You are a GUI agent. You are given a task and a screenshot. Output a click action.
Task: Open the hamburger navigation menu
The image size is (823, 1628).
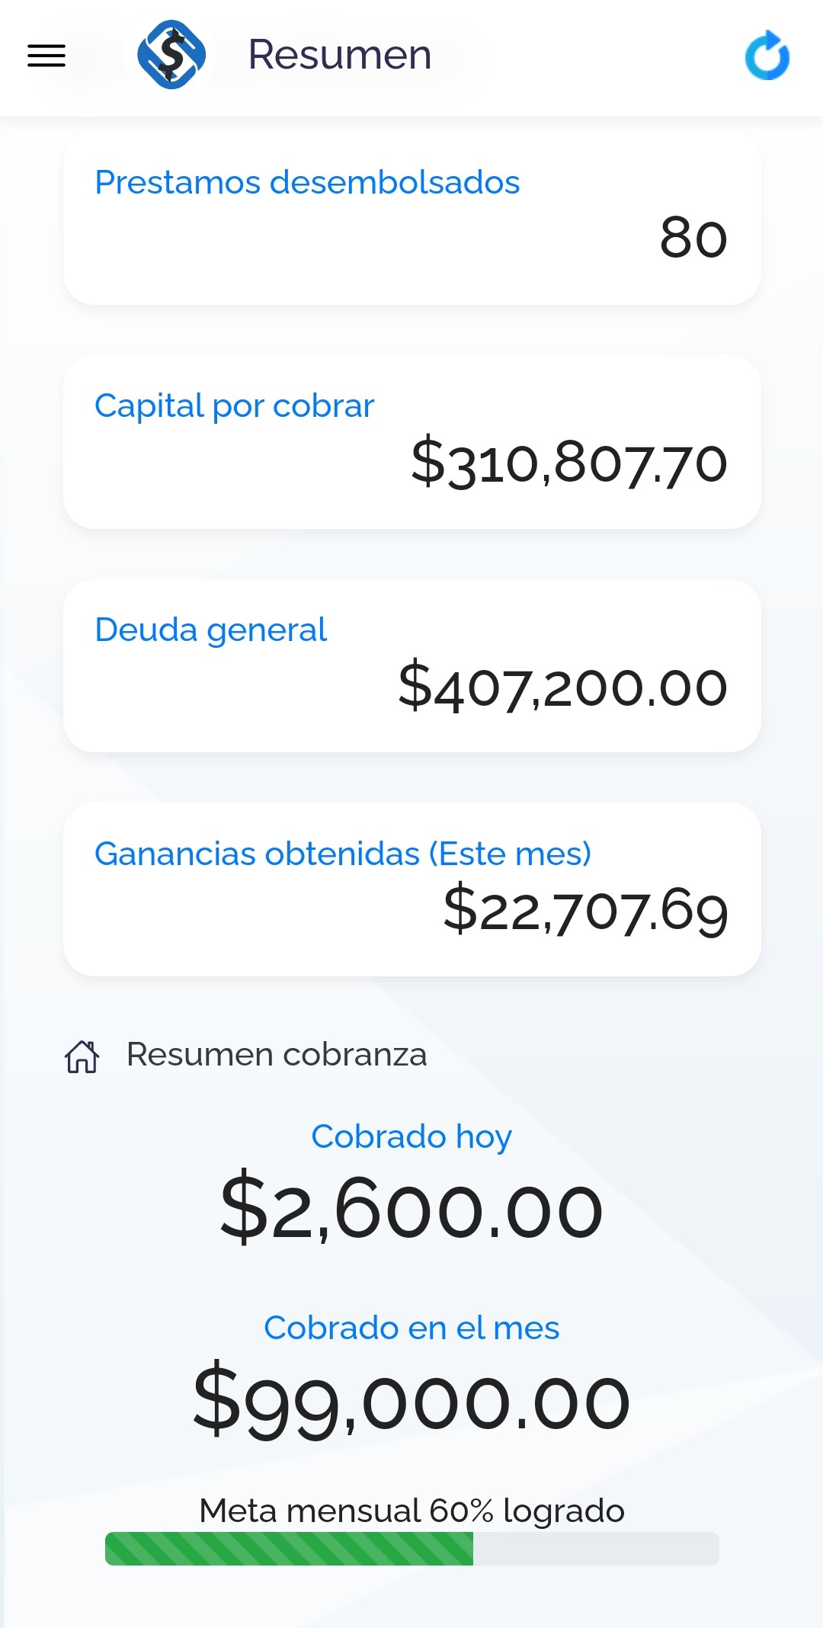coord(46,56)
